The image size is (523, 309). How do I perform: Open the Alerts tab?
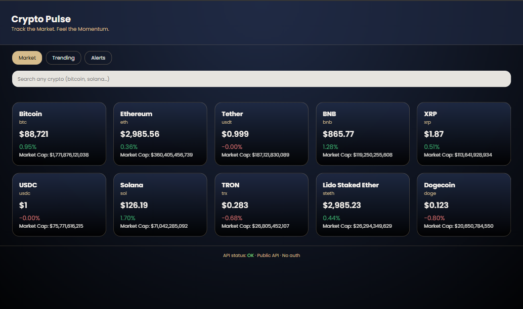coord(98,58)
